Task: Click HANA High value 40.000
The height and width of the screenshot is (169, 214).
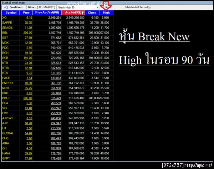Action: coord(105,153)
